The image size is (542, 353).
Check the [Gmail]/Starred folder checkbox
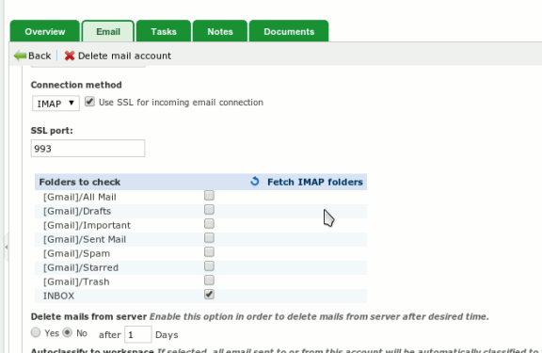coord(209,266)
